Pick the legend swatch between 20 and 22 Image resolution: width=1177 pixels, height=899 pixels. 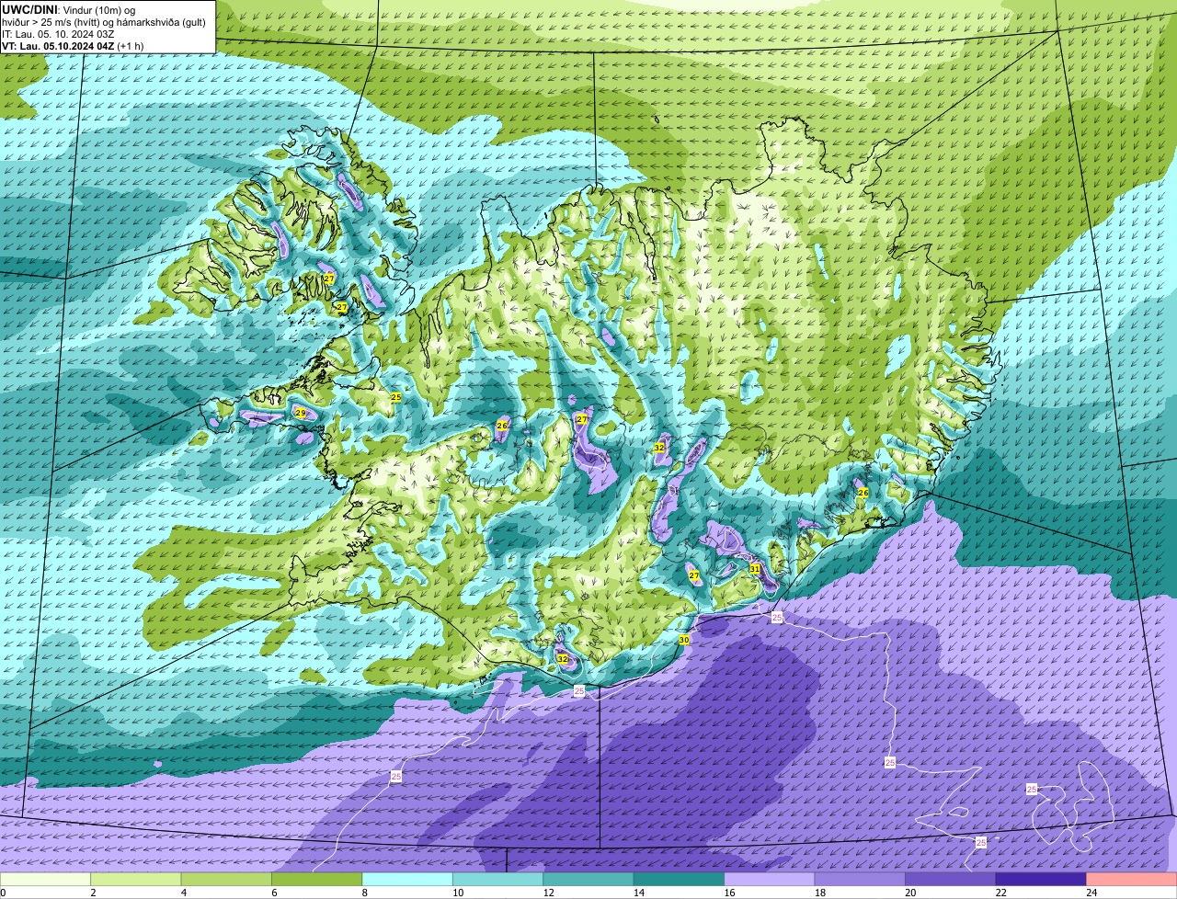pos(952,880)
